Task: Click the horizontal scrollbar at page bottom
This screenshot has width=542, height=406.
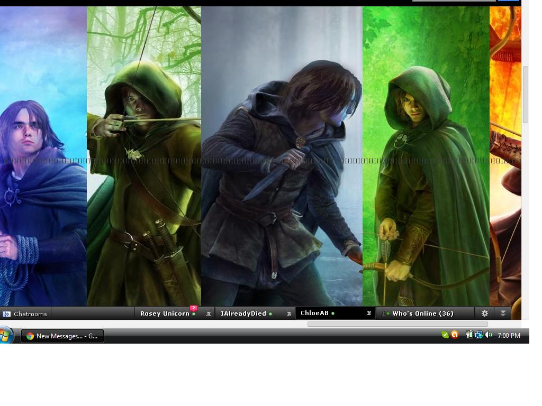Action: coord(398,324)
